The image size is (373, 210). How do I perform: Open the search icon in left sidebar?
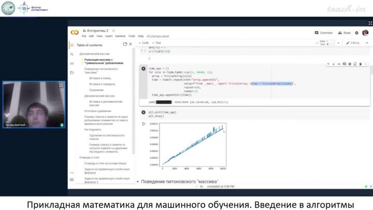[x=72, y=54]
